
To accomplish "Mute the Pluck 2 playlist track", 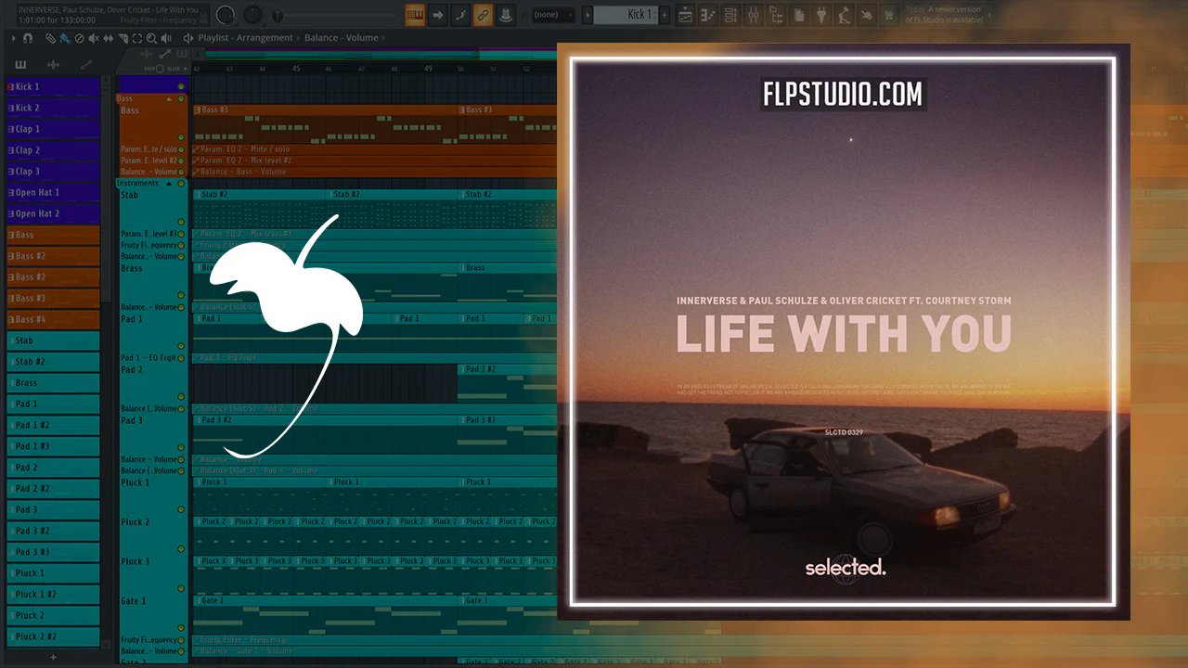I will (x=181, y=549).
